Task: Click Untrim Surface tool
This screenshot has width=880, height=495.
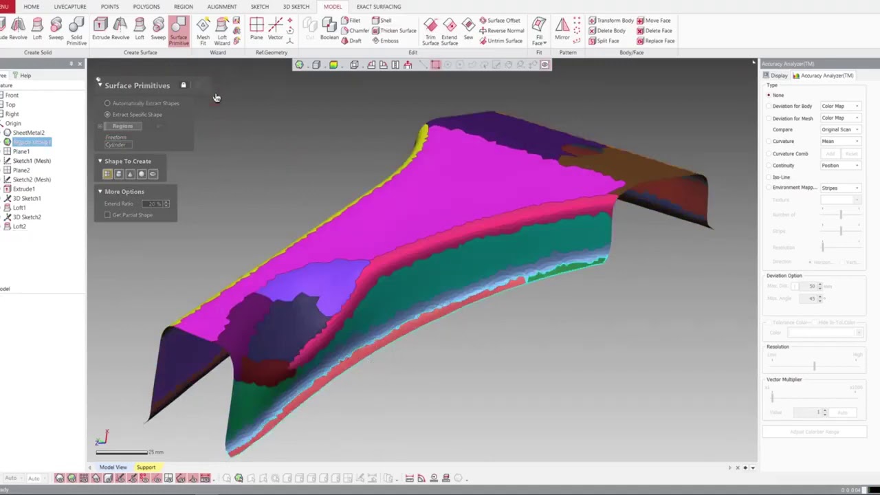Action: click(x=500, y=41)
